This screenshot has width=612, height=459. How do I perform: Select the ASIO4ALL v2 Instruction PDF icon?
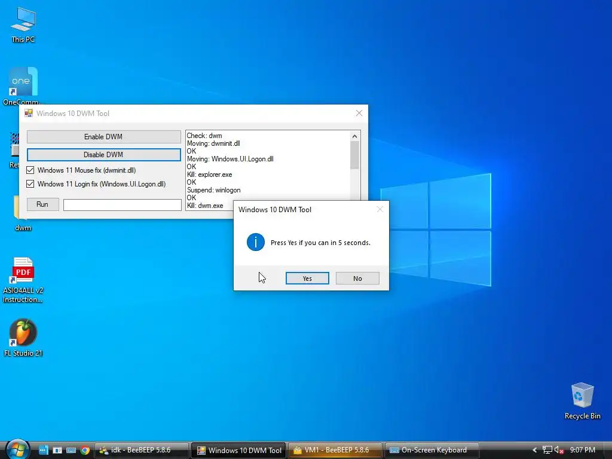[23, 280]
